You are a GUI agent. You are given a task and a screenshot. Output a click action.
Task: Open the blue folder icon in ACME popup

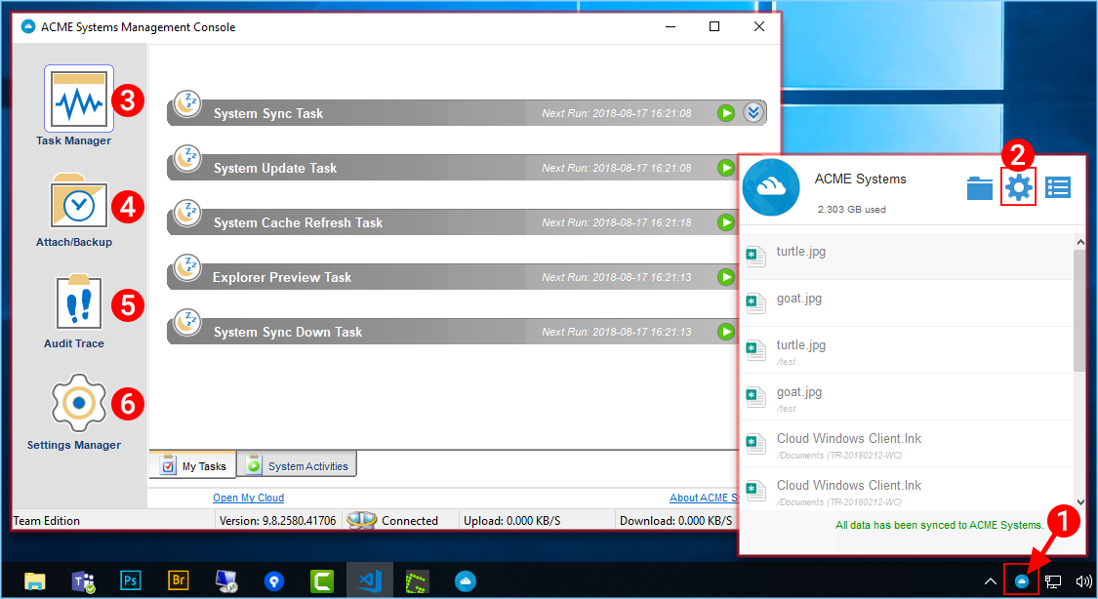pos(979,187)
